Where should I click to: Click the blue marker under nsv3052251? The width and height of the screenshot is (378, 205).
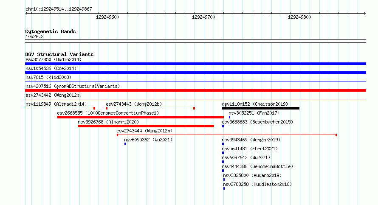(x=229, y=117)
